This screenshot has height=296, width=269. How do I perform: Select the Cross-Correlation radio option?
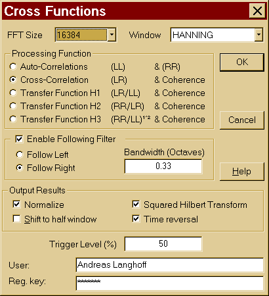(x=13, y=80)
